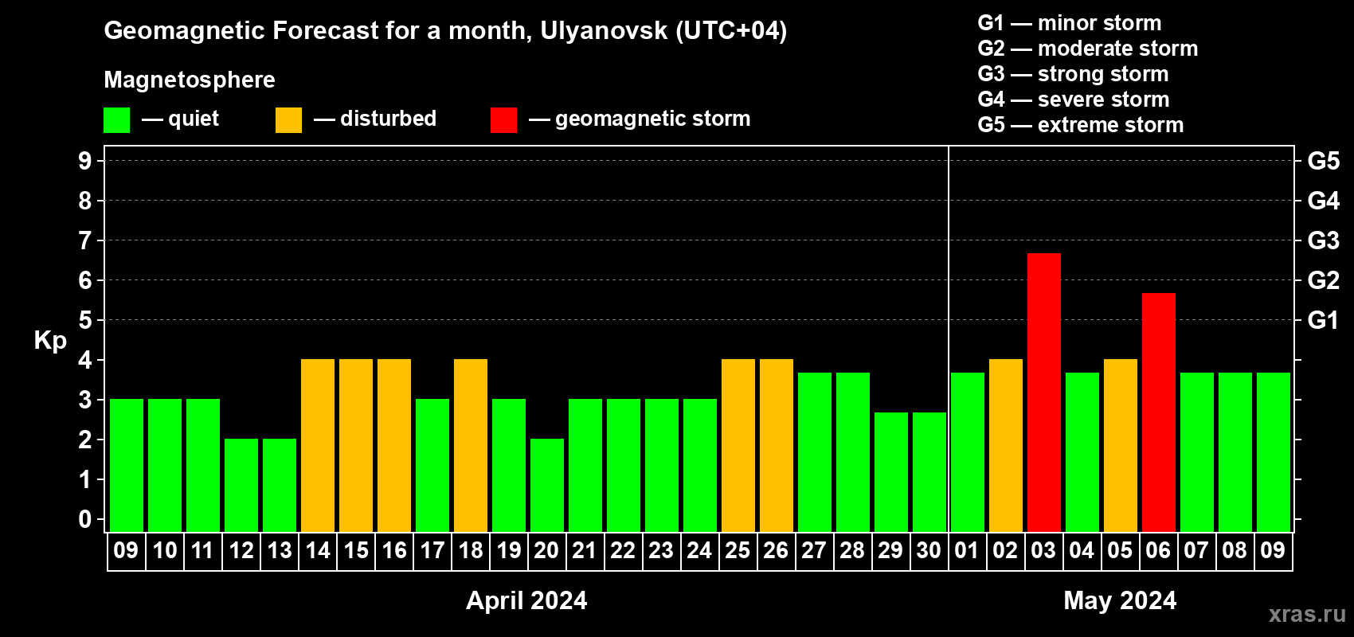Select the green bar for April 17
Screen dimensions: 1354x637
pyautogui.click(x=432, y=466)
